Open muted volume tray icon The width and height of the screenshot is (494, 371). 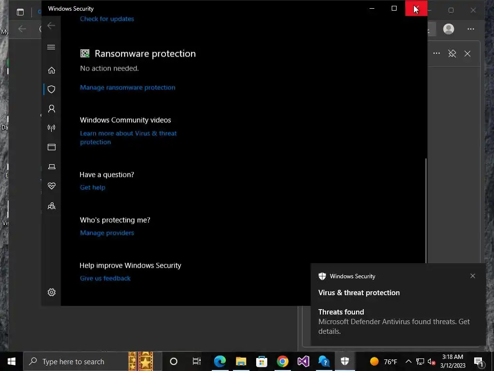click(431, 361)
